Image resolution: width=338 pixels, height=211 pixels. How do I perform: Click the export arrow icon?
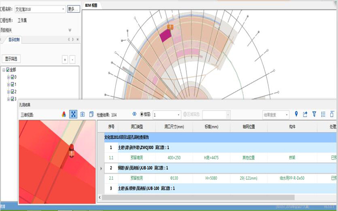pos(305,114)
